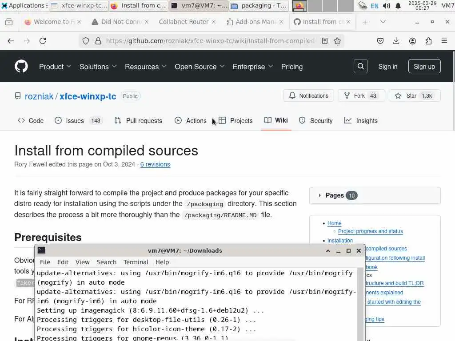Open the list all tabs chevron
This screenshot has width=455, height=341.
coord(383,22)
